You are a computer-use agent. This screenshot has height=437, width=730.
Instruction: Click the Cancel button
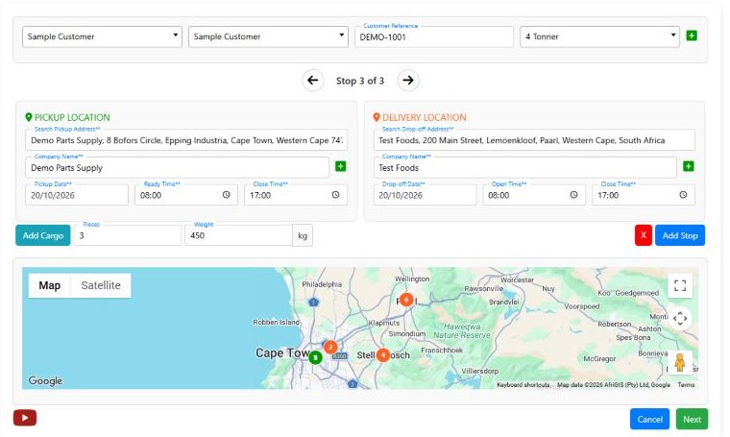[x=649, y=419]
